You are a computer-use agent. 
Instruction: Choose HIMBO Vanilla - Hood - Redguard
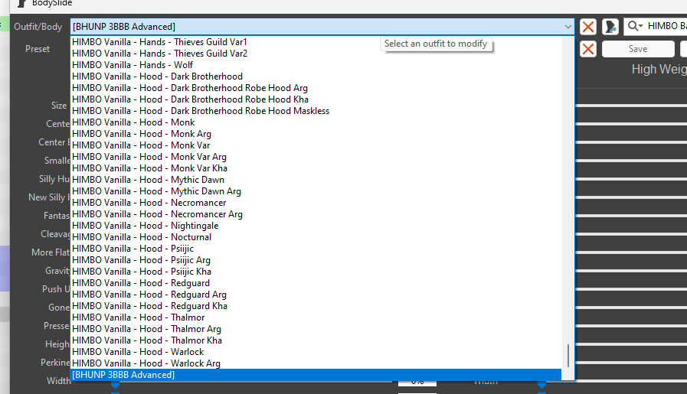316,283
